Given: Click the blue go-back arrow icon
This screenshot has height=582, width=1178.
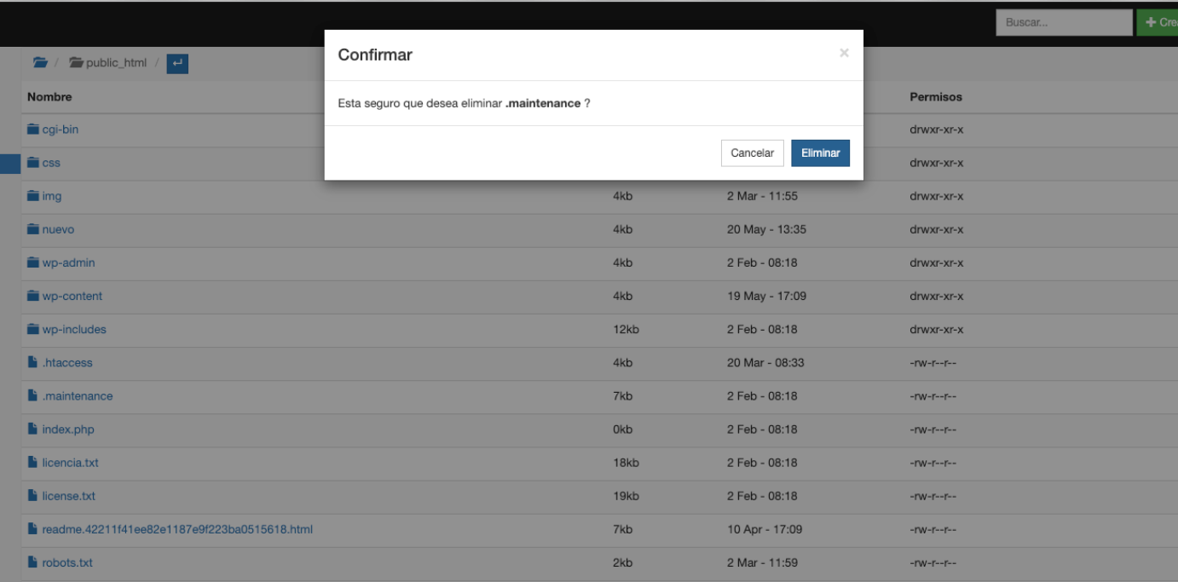Looking at the screenshot, I should (x=177, y=63).
